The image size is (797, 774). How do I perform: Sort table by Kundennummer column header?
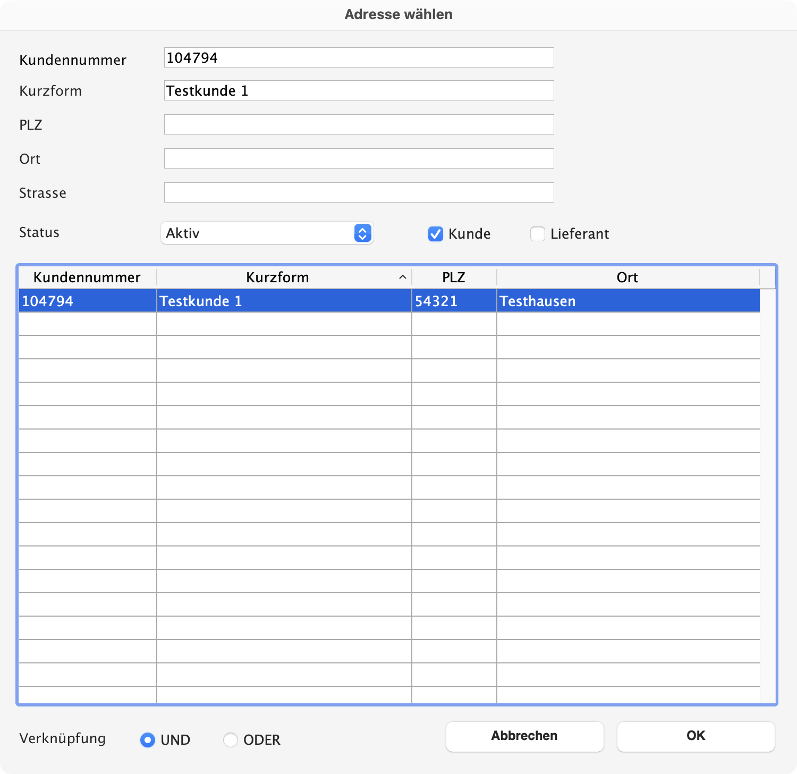pos(87,277)
